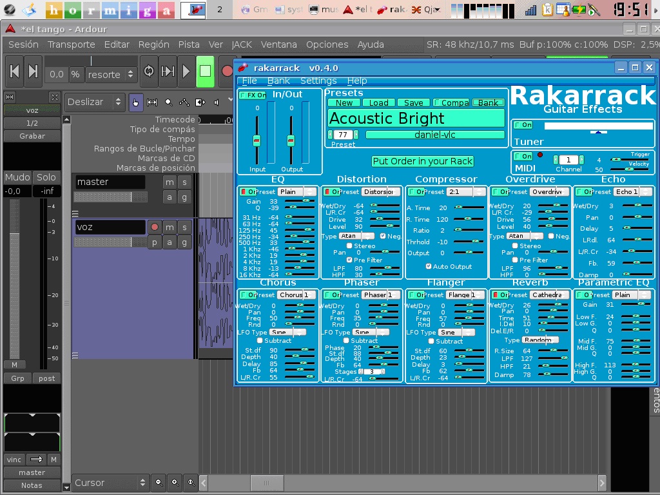Open Rakarrack Bank menu

(x=278, y=81)
